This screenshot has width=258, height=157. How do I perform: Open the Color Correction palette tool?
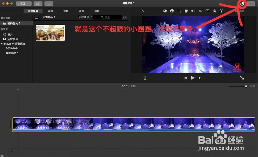[172, 11]
